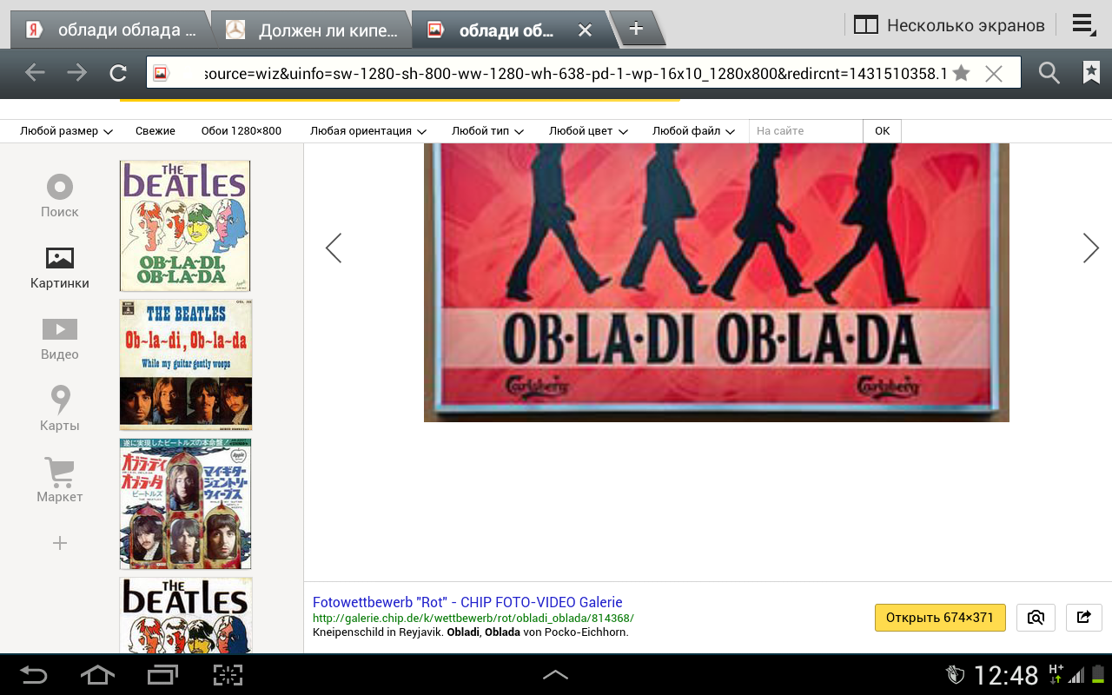Open the browser search magnifier icon
1112x695 pixels.
tap(1049, 73)
